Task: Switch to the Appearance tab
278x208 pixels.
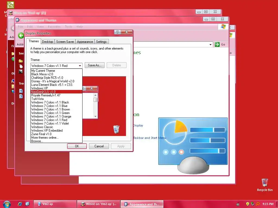Action: (x=85, y=42)
